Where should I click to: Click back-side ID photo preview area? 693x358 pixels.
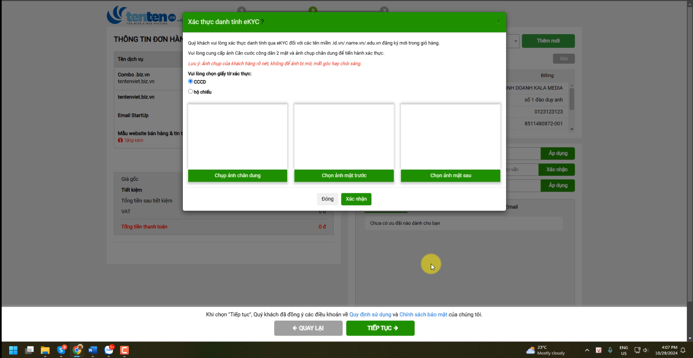[450, 137]
